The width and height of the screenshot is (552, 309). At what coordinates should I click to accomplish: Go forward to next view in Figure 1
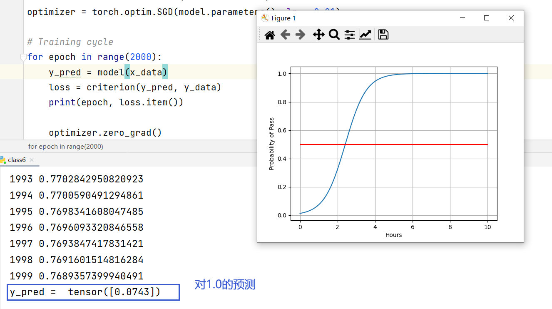300,35
